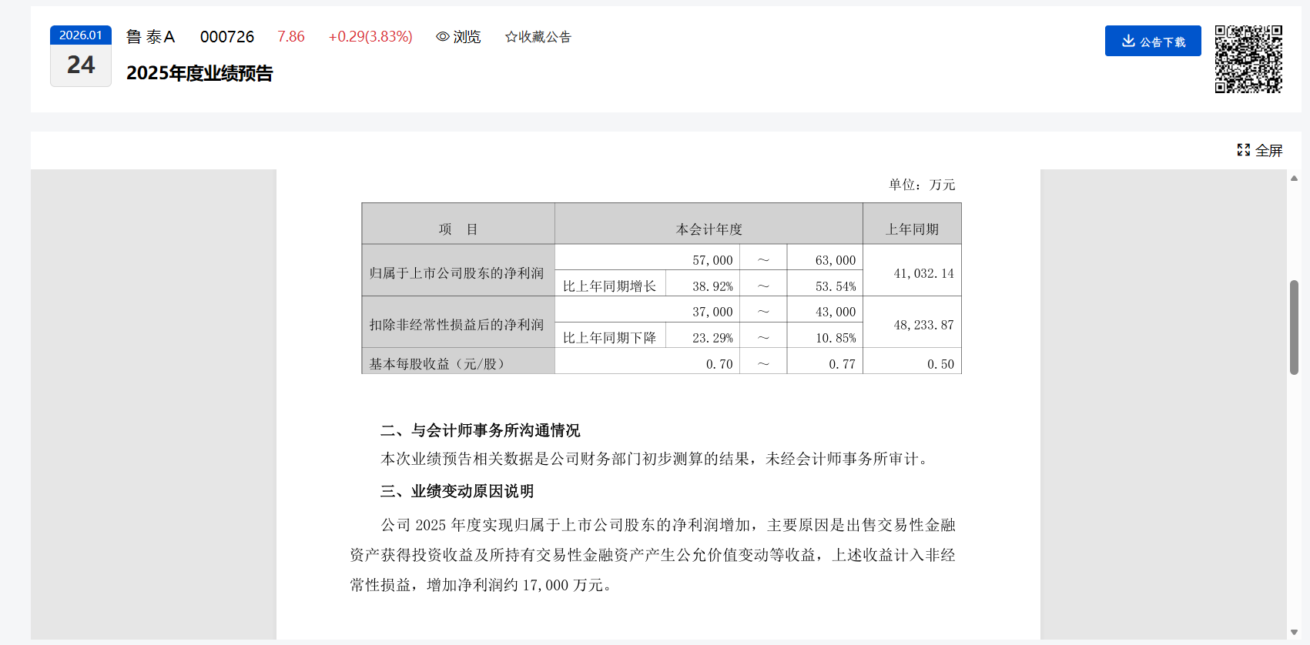Click the star icon to favorite this announcement
Image resolution: width=1310 pixels, height=645 pixels.
tap(511, 37)
